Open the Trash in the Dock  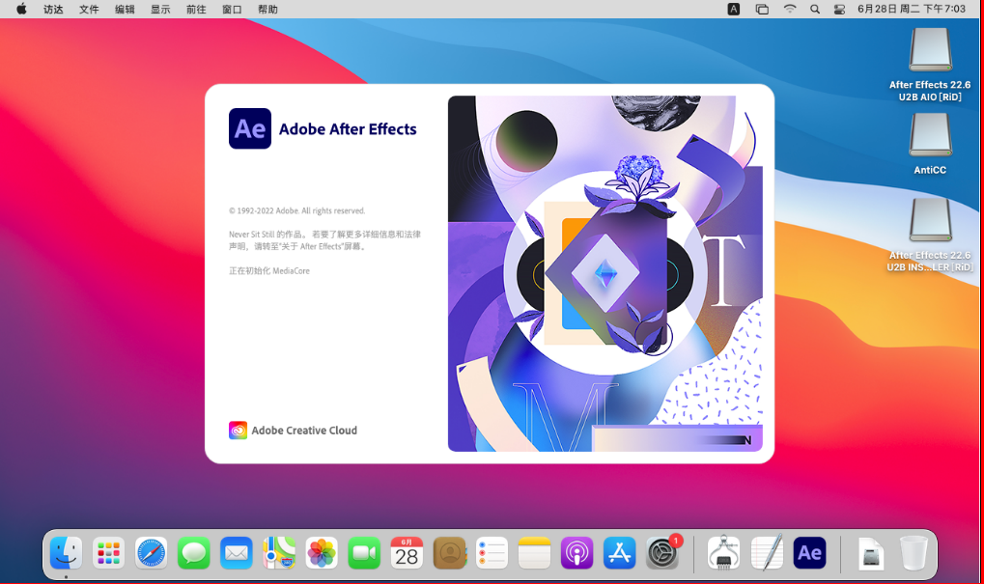point(914,553)
